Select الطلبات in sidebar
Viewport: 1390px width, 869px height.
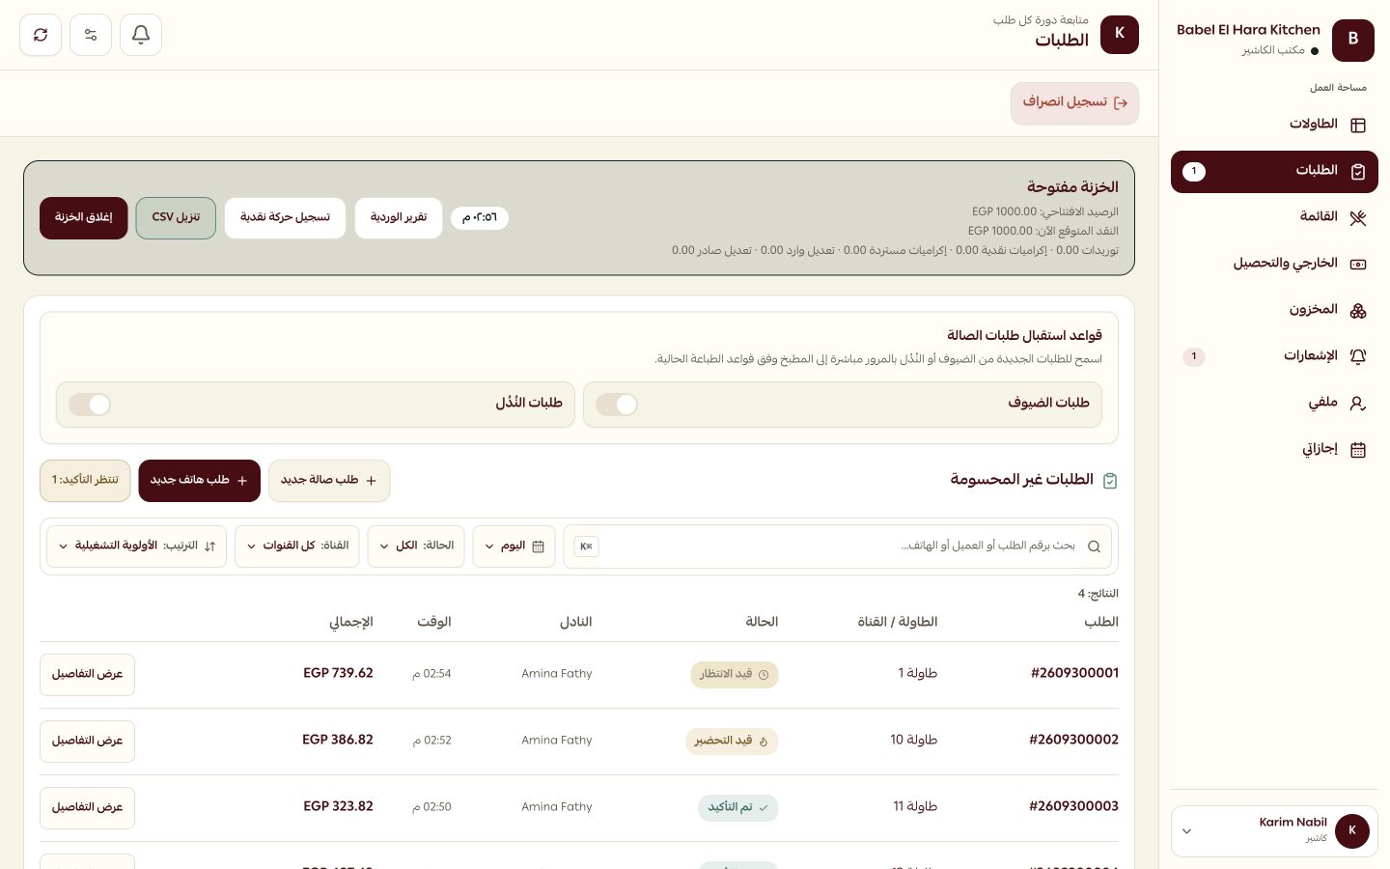(1274, 171)
